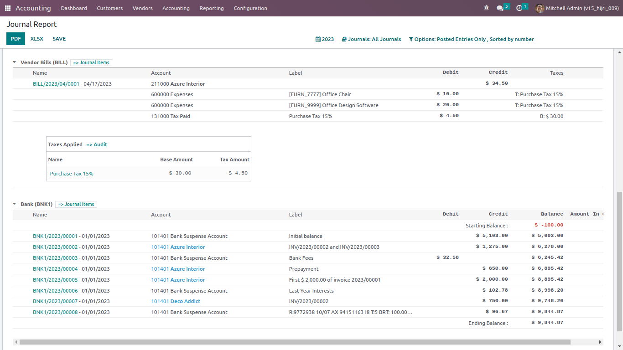Open entry BILL/2023/04/0001
Viewport: 623px width, 350px height.
pyautogui.click(x=56, y=84)
